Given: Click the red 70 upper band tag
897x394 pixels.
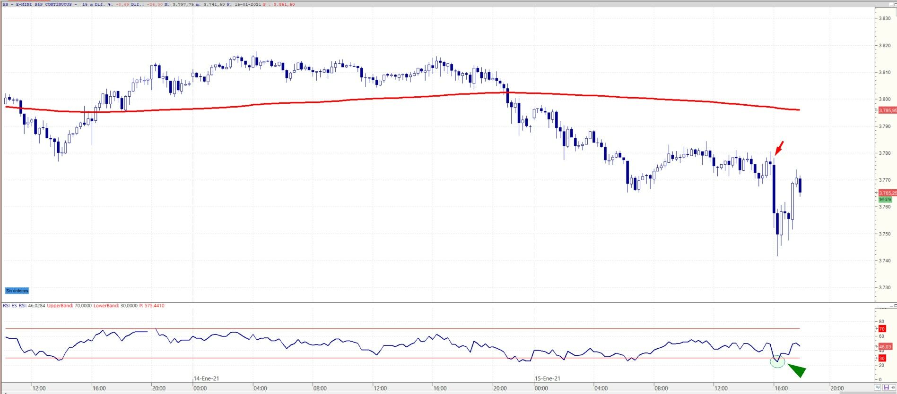Looking at the screenshot, I should point(881,329).
